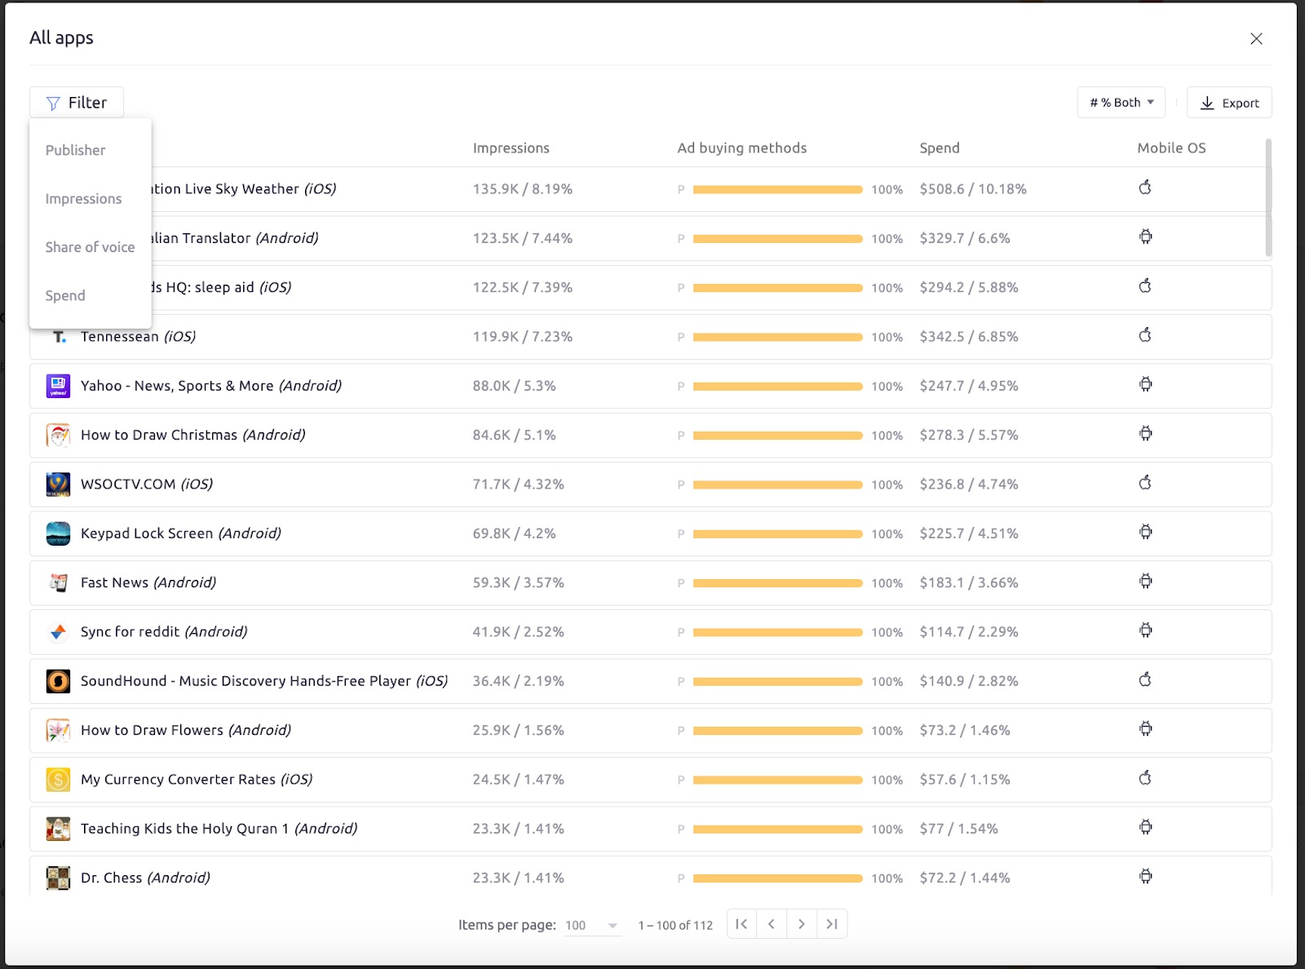Click How to Draw Christmas app icon

(x=58, y=436)
